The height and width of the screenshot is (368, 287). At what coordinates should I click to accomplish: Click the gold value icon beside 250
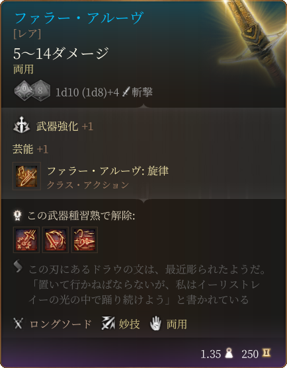[266, 353]
